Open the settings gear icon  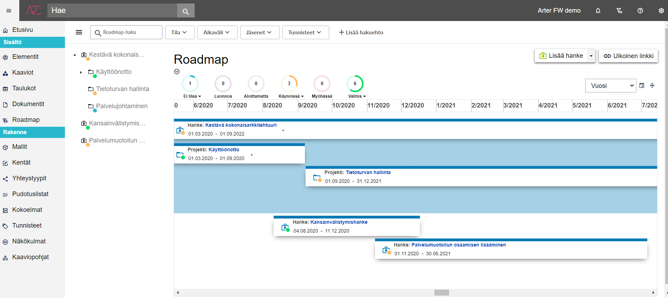[661, 11]
